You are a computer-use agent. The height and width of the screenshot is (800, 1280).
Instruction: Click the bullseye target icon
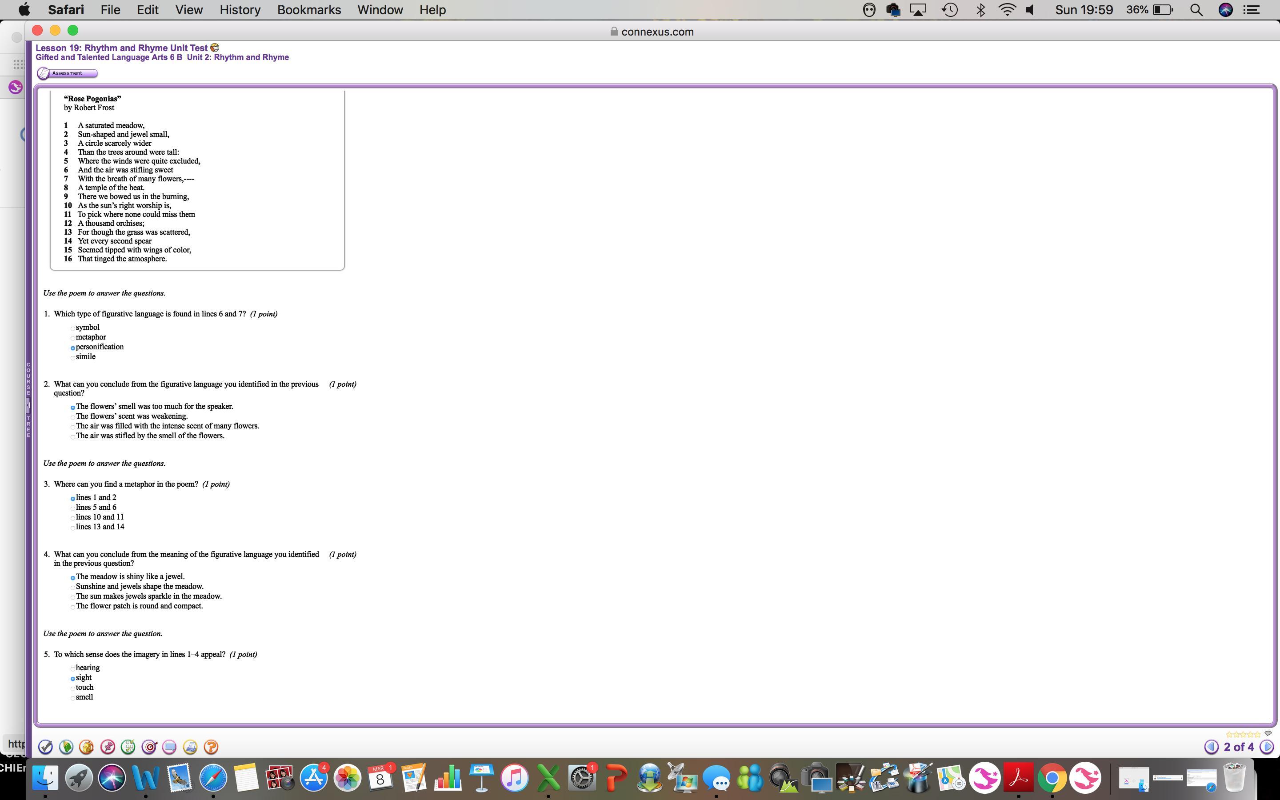click(149, 747)
